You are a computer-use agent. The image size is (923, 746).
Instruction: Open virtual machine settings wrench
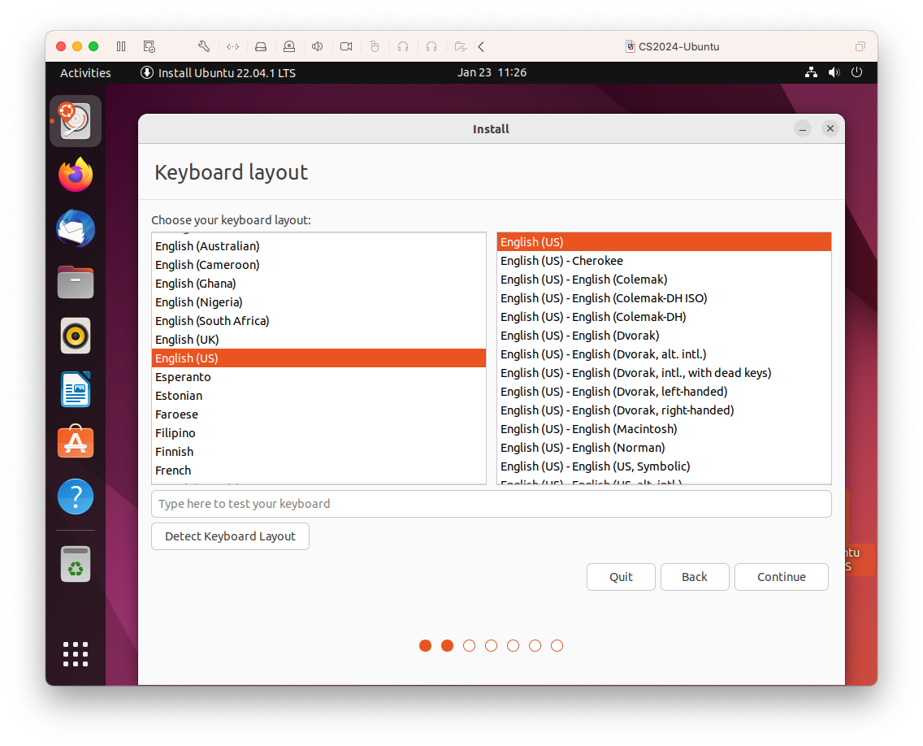click(x=204, y=46)
